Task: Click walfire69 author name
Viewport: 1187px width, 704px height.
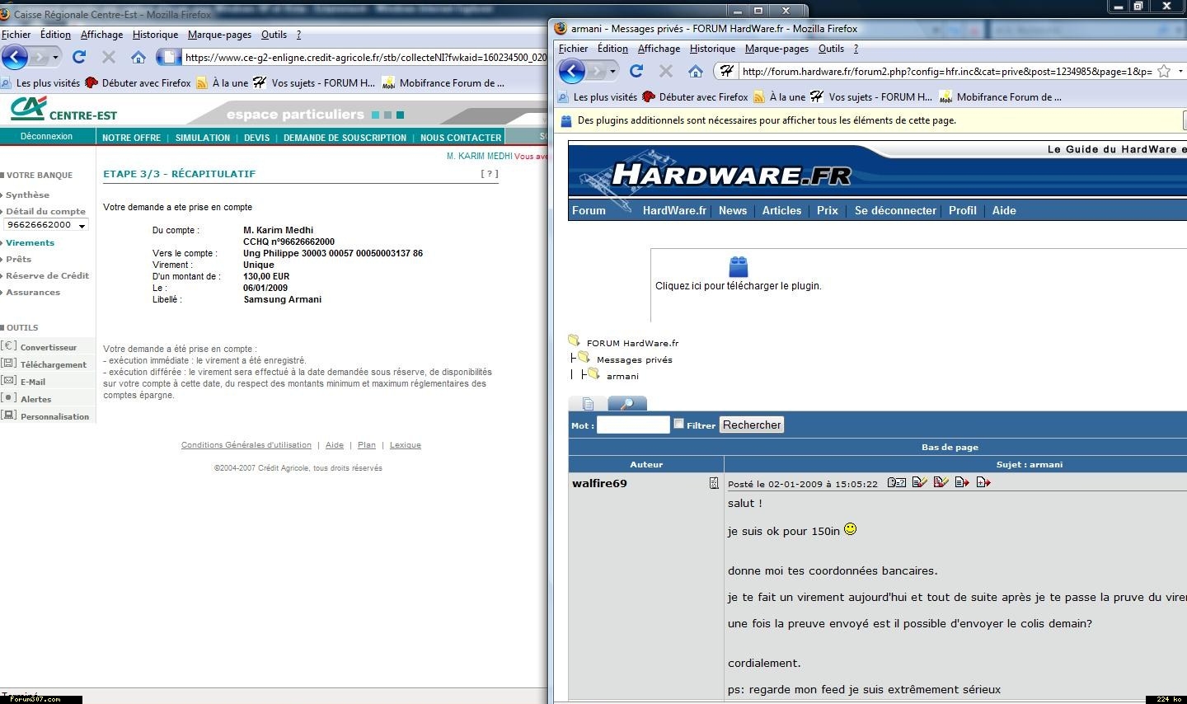Action: [599, 483]
